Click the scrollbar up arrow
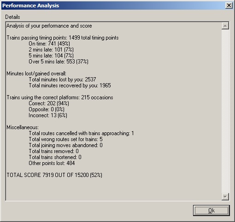This screenshot has width=235, height=222. tap(225, 26)
